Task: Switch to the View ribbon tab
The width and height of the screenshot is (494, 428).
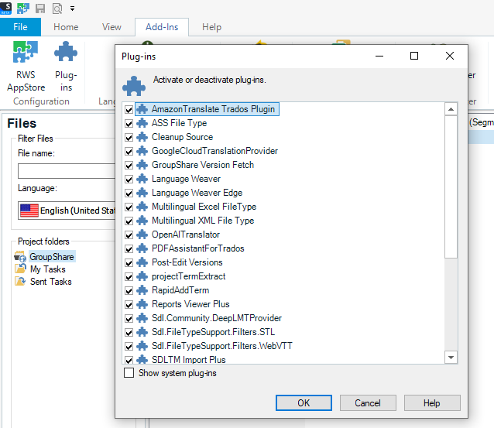Action: pos(111,27)
